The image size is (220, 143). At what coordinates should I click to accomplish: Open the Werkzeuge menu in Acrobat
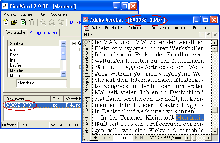(x=160, y=28)
